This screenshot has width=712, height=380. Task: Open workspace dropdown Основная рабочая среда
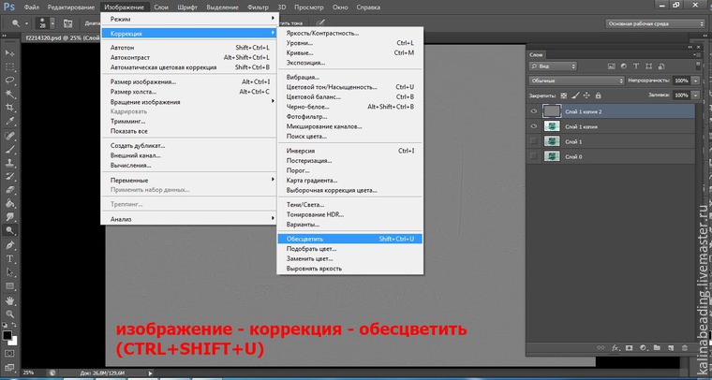coord(655,23)
